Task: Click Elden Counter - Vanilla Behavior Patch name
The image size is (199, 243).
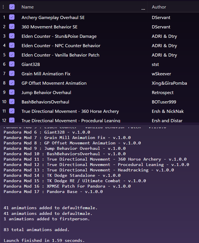Action: coord(60,55)
